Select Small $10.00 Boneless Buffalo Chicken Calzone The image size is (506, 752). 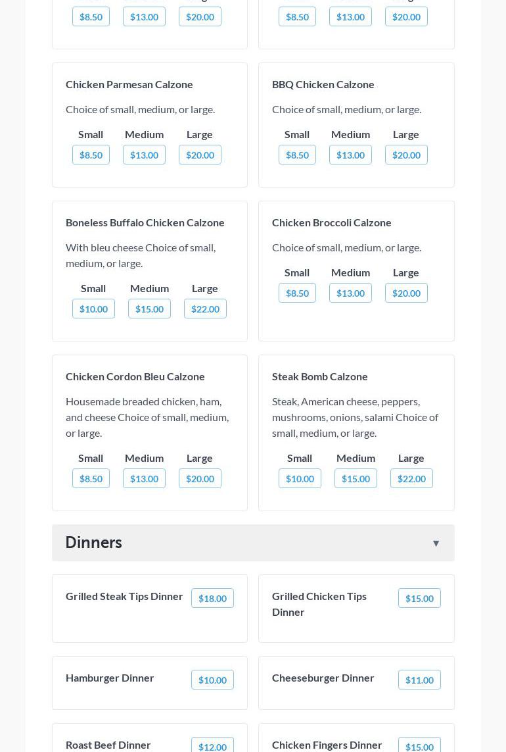tap(93, 309)
